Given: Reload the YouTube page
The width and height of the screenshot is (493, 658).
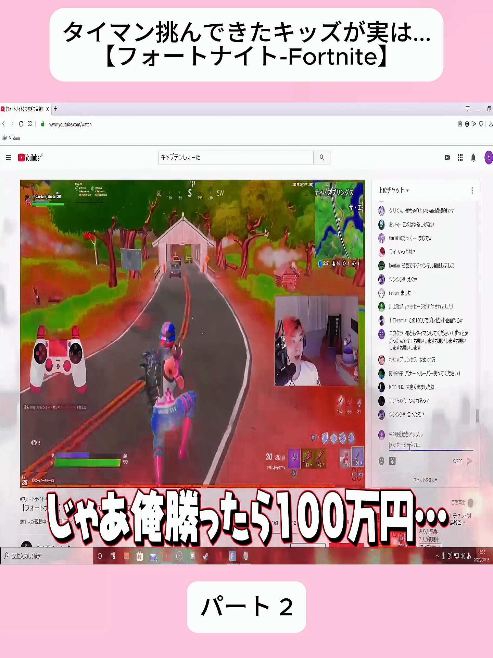Looking at the screenshot, I should pyautogui.click(x=21, y=124).
